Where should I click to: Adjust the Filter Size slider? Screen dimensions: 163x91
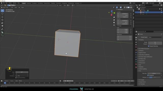click(154, 73)
